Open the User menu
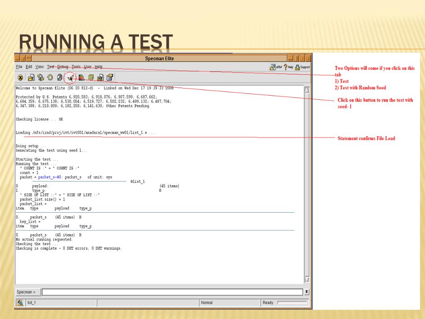425x319 pixels. (x=88, y=67)
